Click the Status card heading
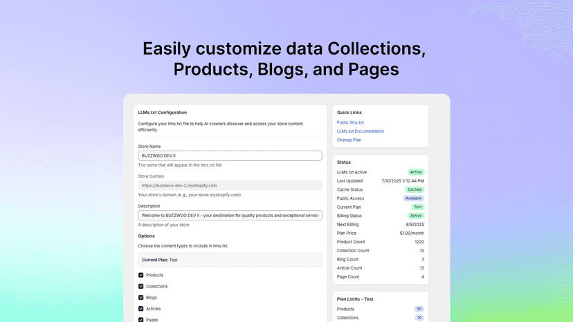The width and height of the screenshot is (573, 322). coord(343,162)
